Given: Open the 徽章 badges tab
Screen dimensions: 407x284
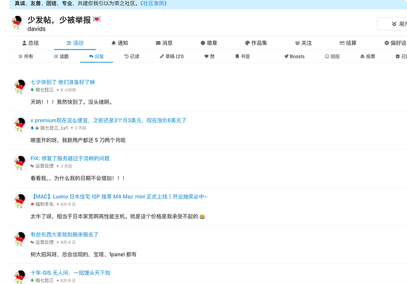Looking at the screenshot, I should (x=209, y=43).
